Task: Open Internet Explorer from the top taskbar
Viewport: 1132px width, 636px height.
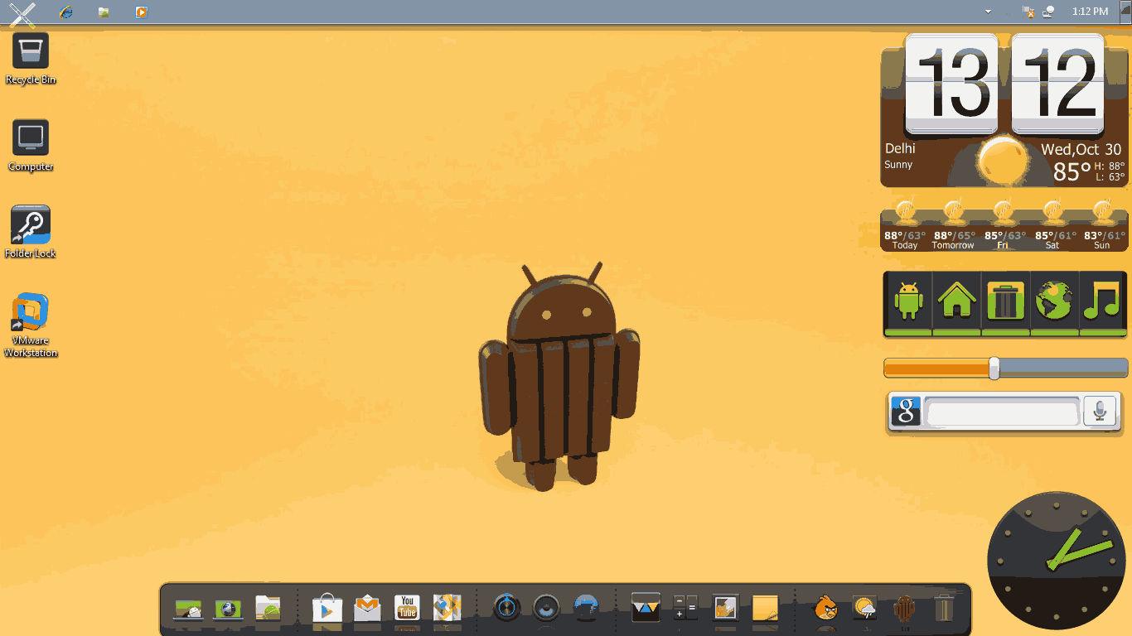Action: [x=66, y=12]
